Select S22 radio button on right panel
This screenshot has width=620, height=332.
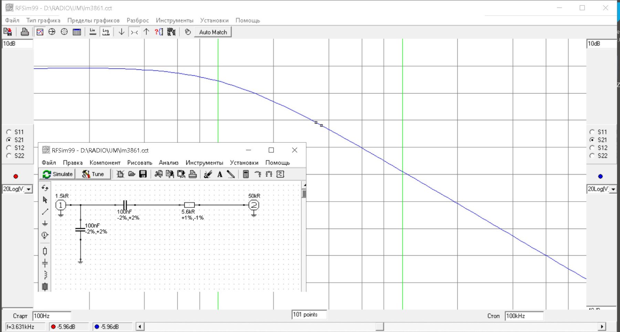tap(592, 156)
